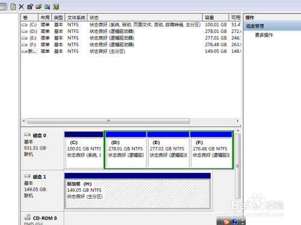Screen dimensions: 301x225
Task: Open the Properties toolbar icon
Action: 30,7
